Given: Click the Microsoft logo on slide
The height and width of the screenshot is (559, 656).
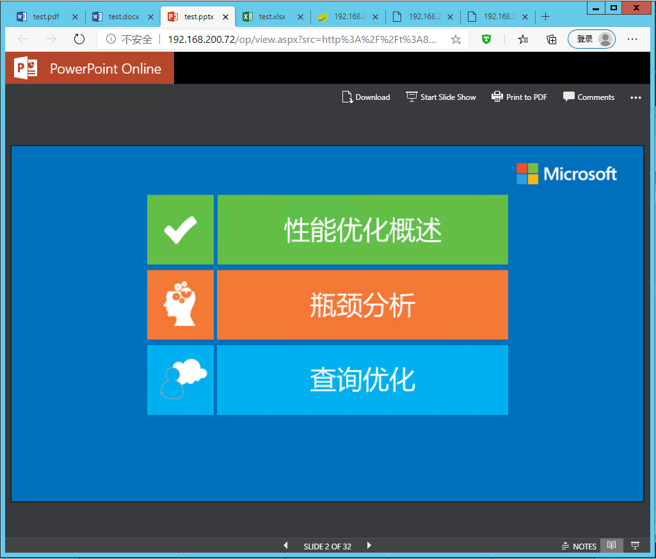Looking at the screenshot, I should click(566, 174).
